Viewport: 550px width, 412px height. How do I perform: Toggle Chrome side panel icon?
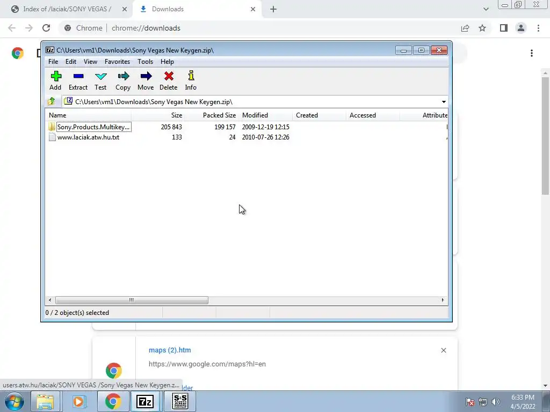click(x=504, y=28)
